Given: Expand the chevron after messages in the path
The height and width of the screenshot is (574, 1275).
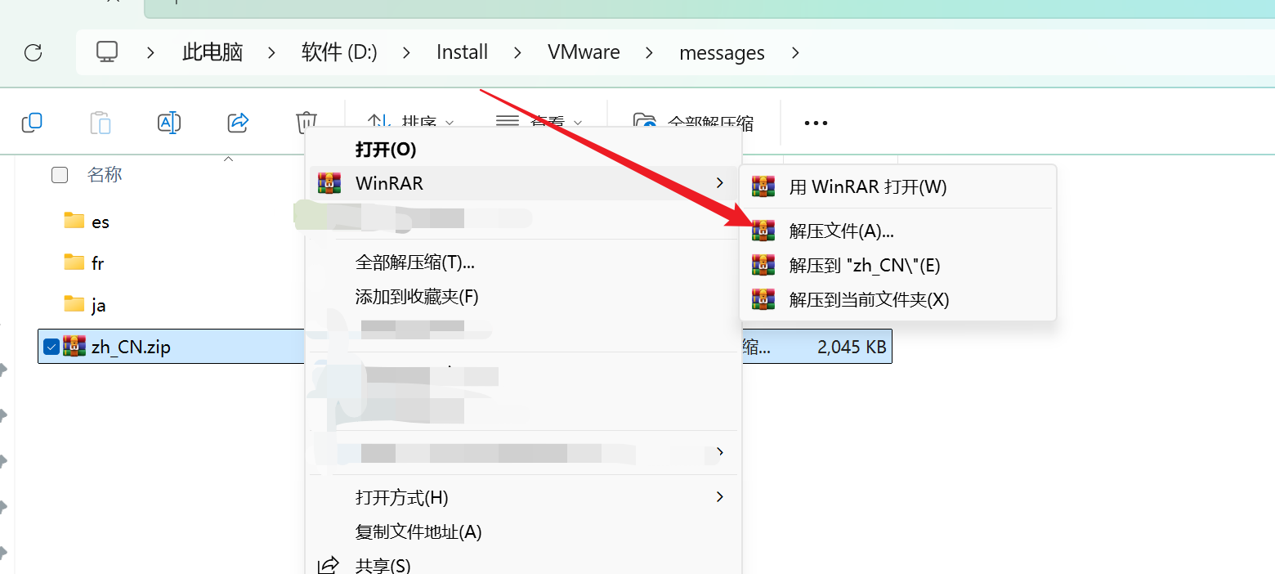Looking at the screenshot, I should click(795, 53).
